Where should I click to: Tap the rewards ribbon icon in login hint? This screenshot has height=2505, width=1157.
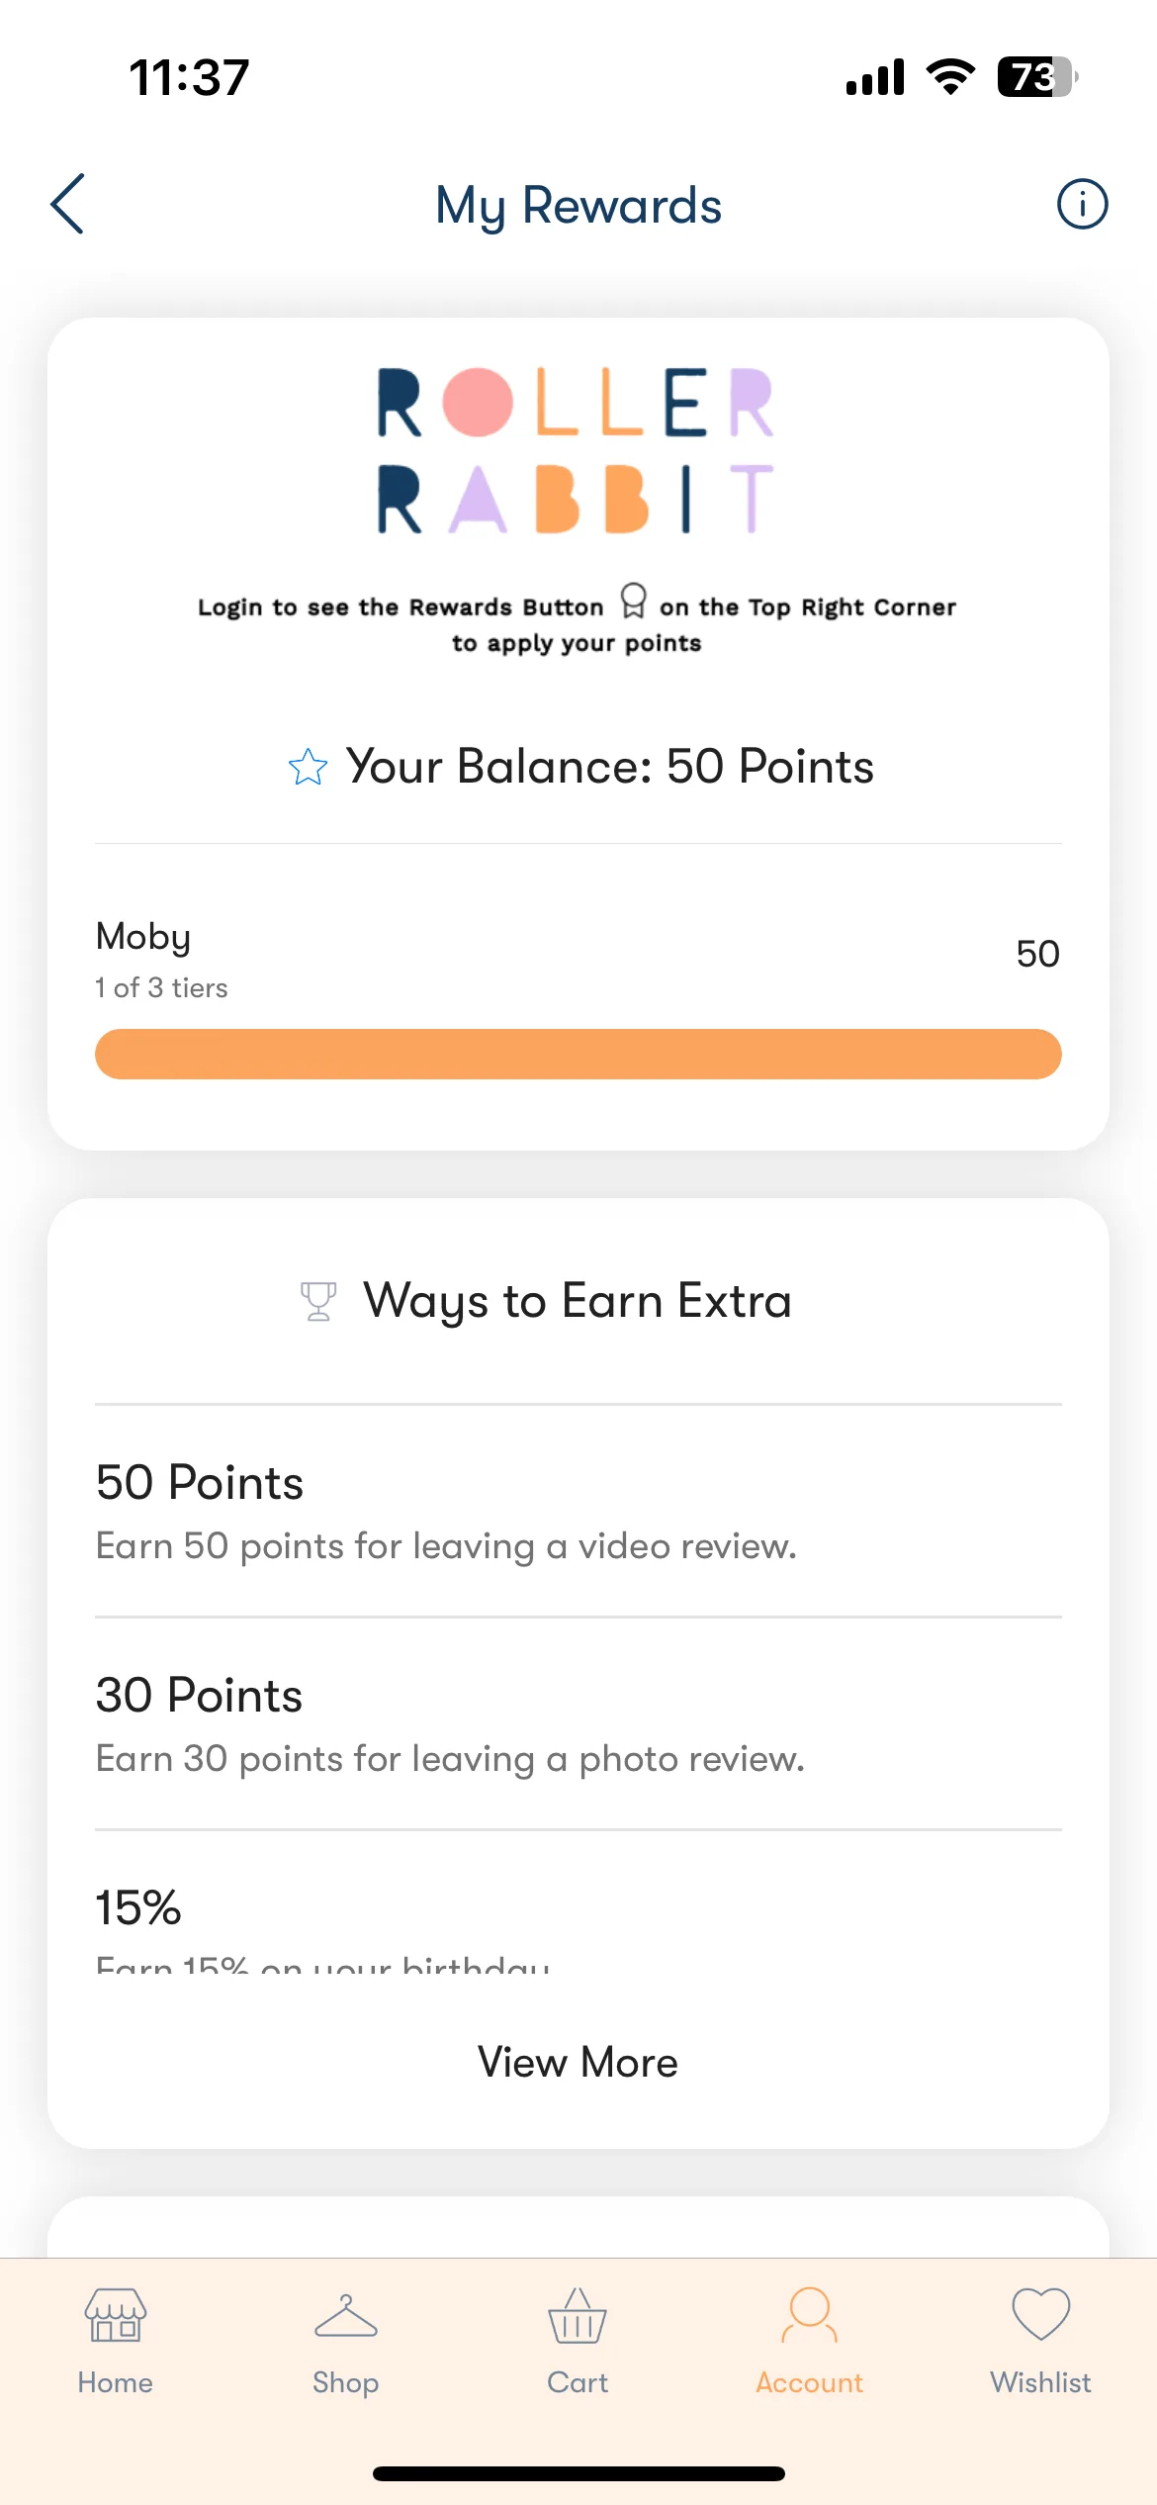coord(633,601)
